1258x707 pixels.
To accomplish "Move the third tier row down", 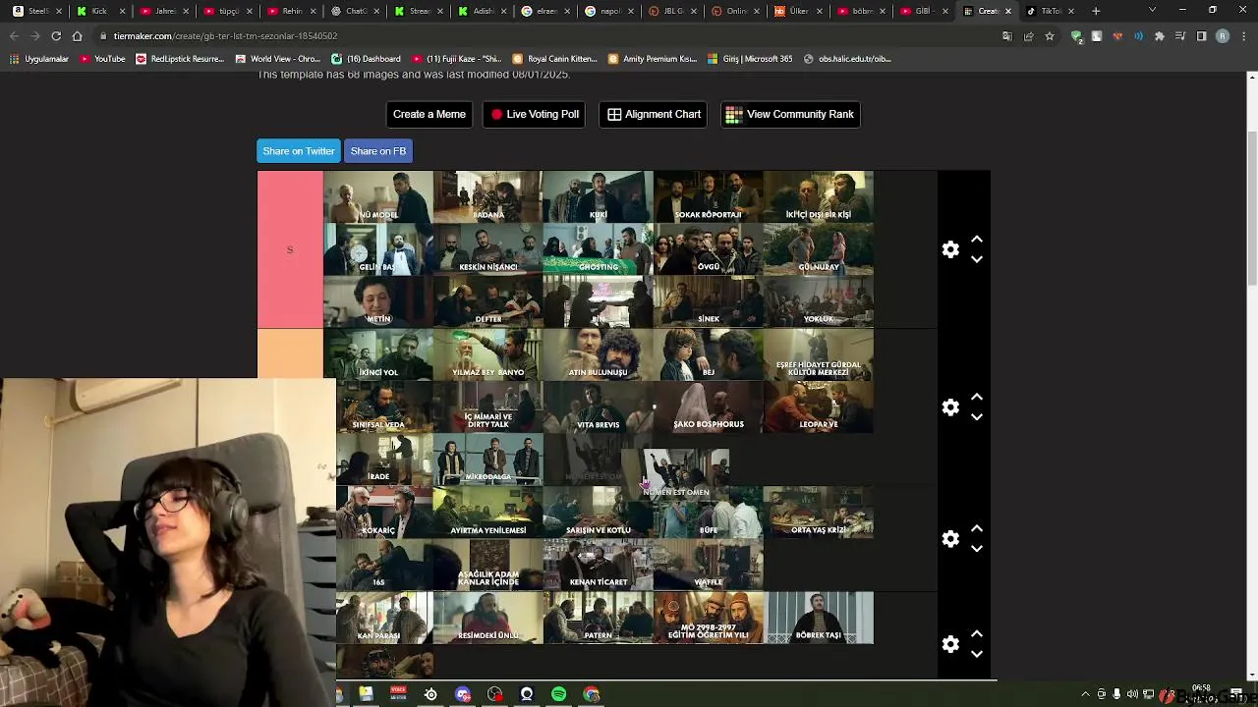I will 977,549.
